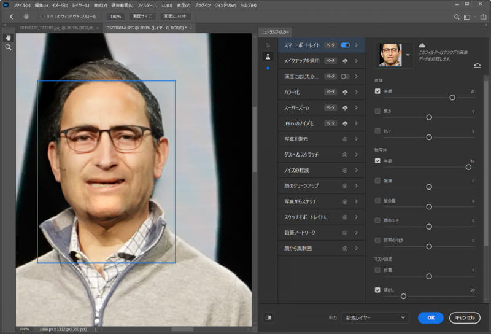The width and height of the screenshot is (491, 334).
Task: Click the blue OK button
Action: (430, 317)
